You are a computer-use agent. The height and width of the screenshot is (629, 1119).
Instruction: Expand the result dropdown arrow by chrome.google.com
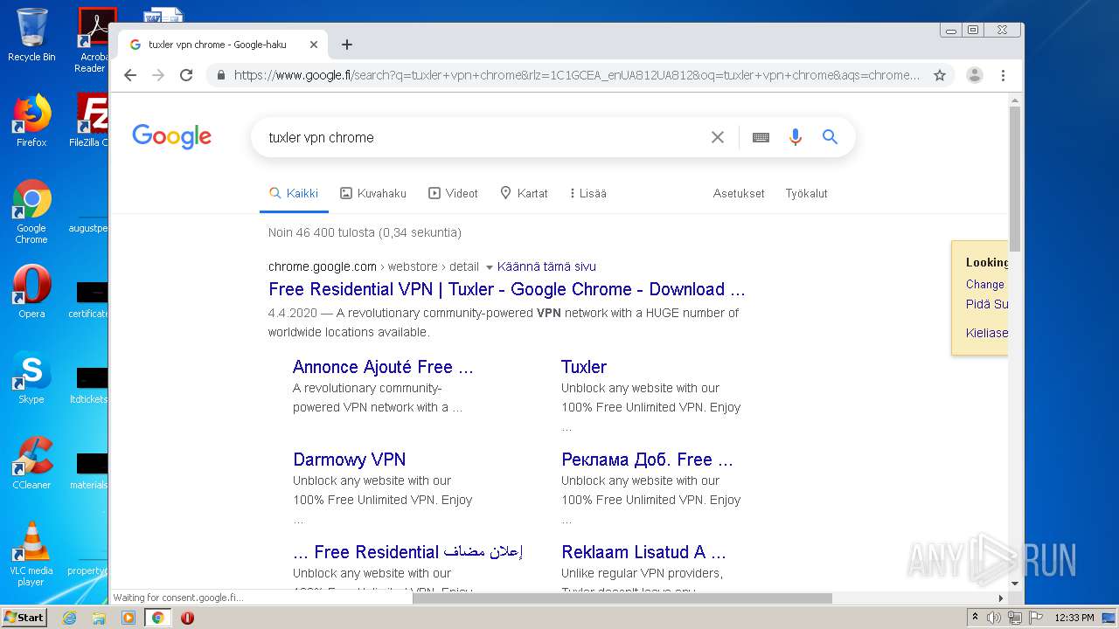tap(489, 267)
